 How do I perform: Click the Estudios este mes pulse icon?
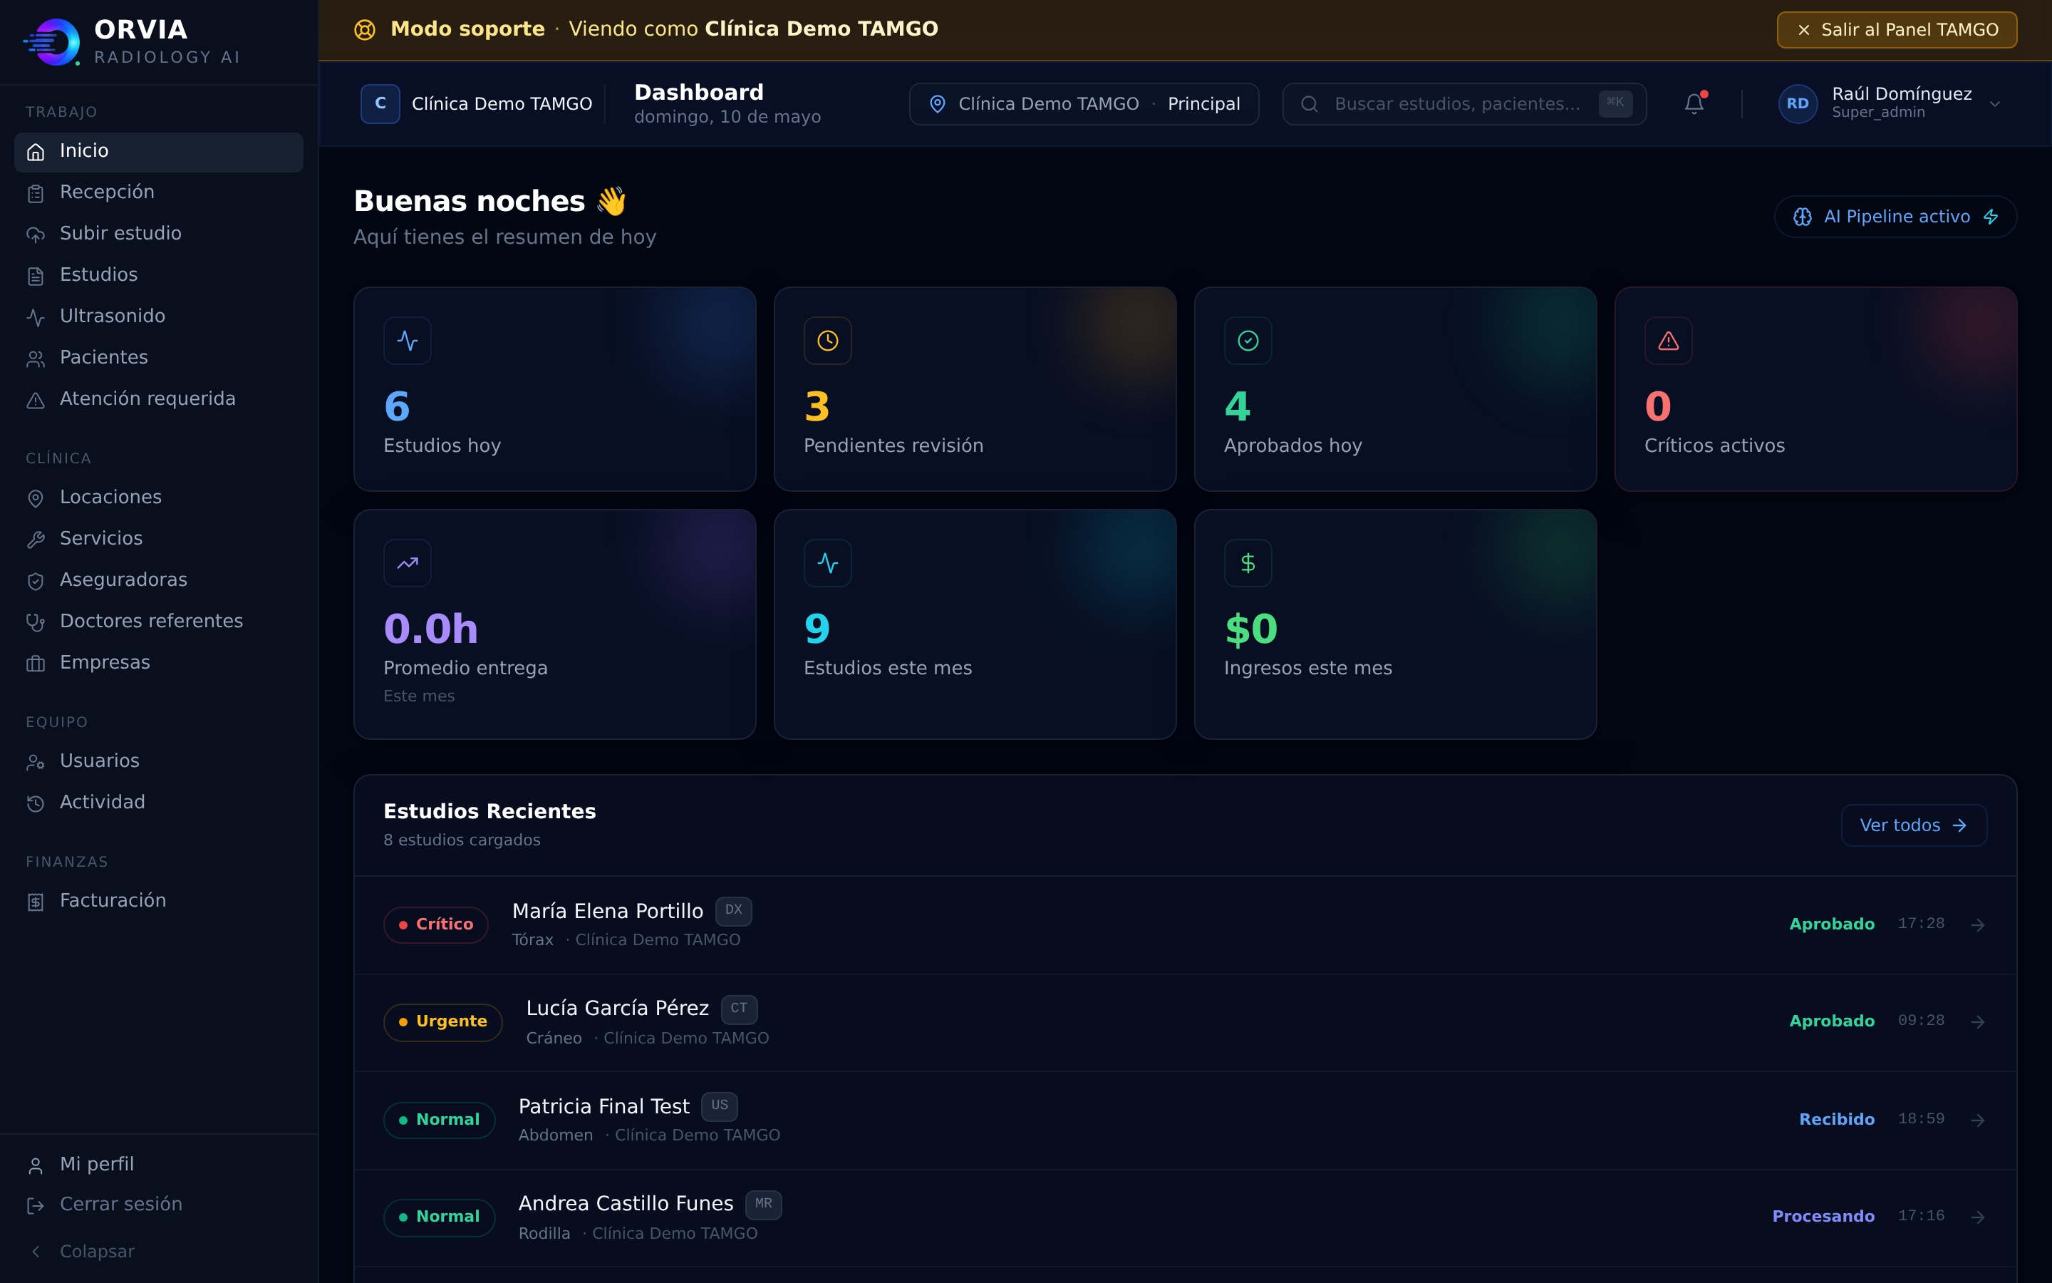(828, 562)
